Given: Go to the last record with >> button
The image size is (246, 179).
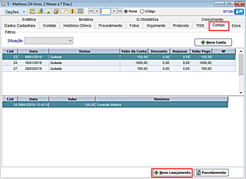Looking at the screenshot, I should 120,11.
